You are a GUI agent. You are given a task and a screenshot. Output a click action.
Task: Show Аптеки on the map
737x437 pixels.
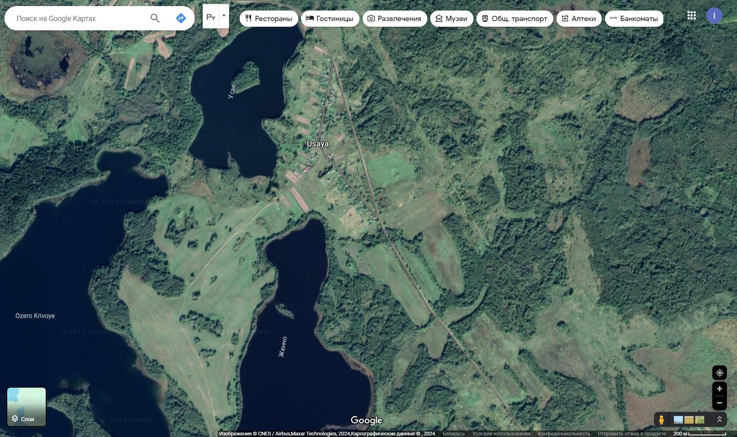[x=578, y=19]
